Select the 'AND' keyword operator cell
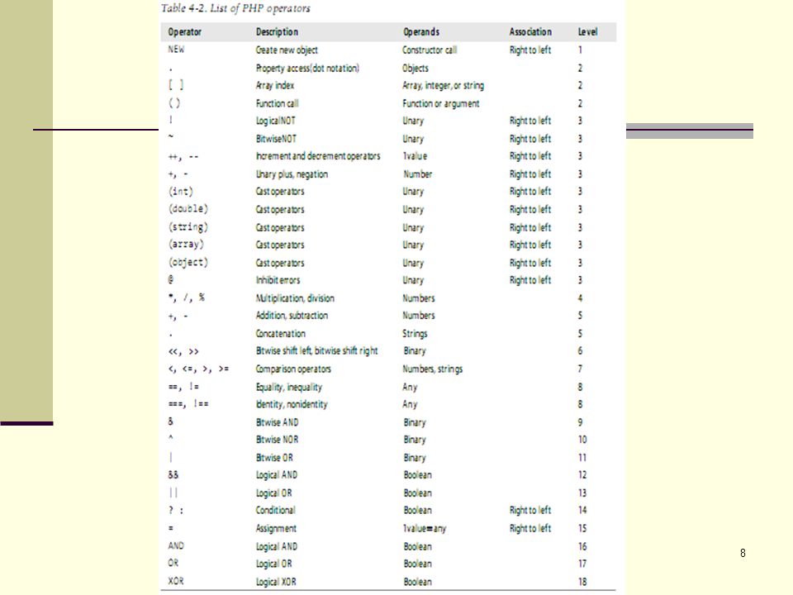Image resolution: width=793 pixels, height=595 pixels. pyautogui.click(x=176, y=546)
